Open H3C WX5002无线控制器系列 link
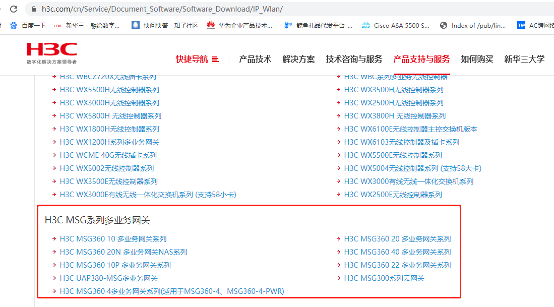 tap(107, 168)
